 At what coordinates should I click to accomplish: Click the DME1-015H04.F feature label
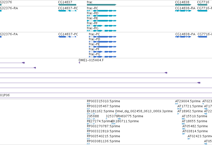tap(91, 60)
